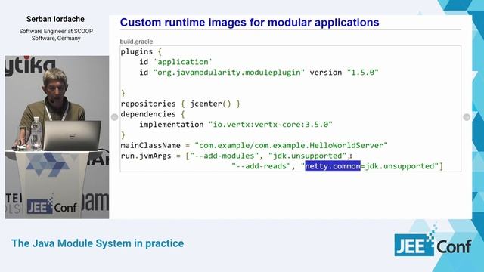Image resolution: width=484 pixels, height=272 pixels.
Task: Click the 'io.vertx:vertx-core:3.5.0' dependency string
Action: 271,125
